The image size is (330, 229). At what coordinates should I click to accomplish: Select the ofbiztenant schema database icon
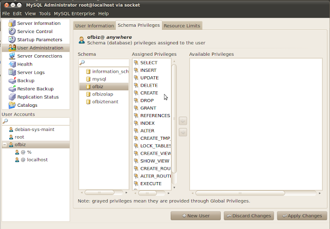pyautogui.click(x=88, y=102)
